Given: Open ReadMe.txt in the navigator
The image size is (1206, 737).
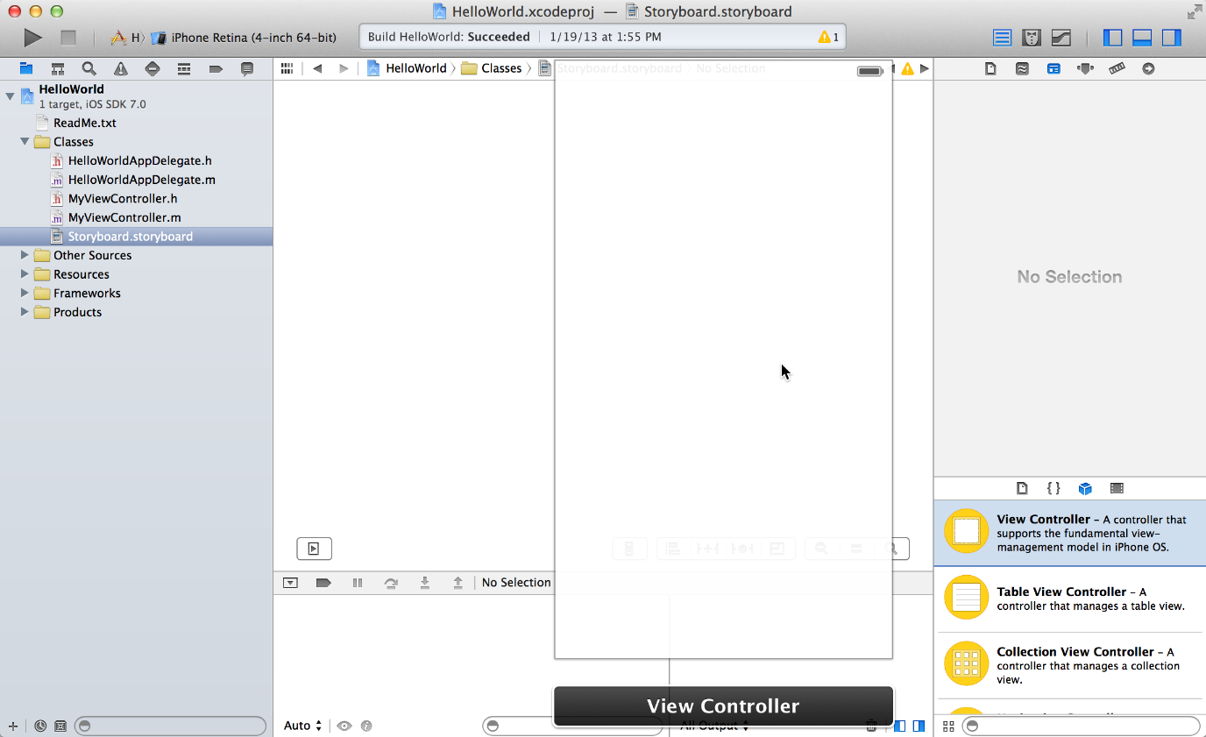Looking at the screenshot, I should click(x=85, y=123).
